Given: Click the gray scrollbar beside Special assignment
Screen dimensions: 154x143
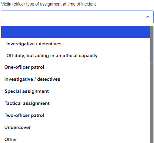Looking at the screenshot, I should click(152, 91).
